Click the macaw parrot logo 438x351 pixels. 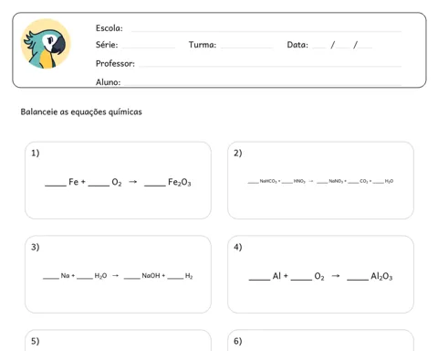click(46, 44)
